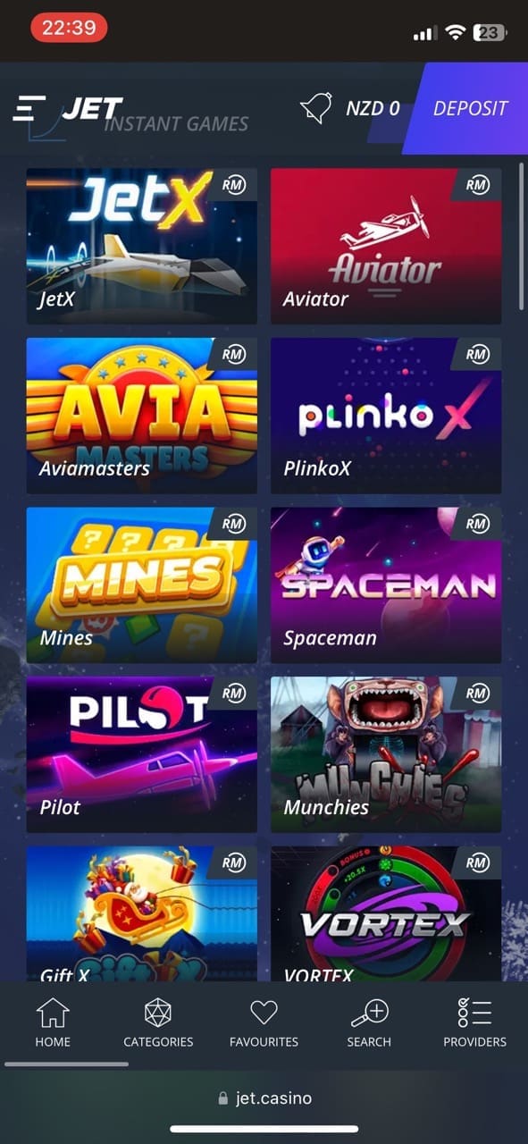
Task: Tap the RM badge on Aviator tile
Action: (x=477, y=185)
